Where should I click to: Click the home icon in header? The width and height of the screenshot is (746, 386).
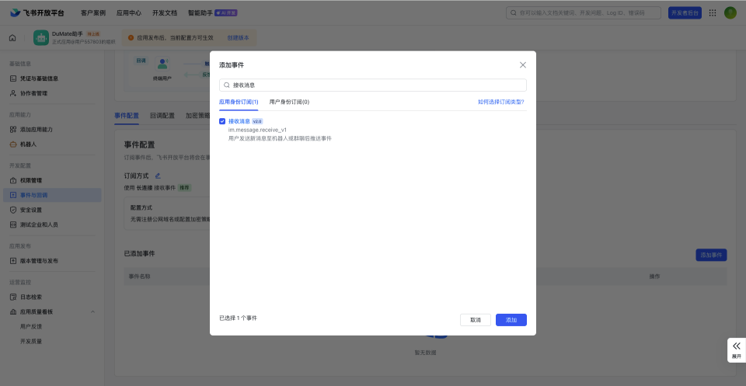12,37
